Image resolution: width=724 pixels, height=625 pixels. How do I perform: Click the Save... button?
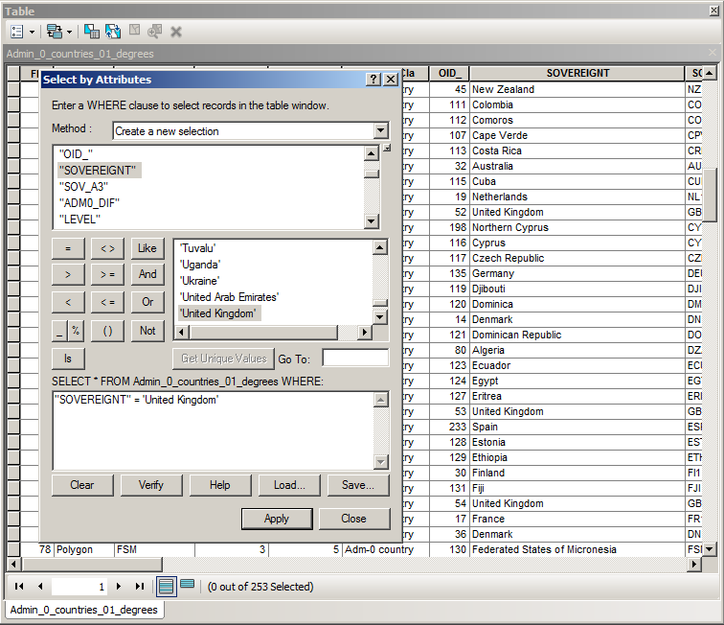[x=358, y=485]
